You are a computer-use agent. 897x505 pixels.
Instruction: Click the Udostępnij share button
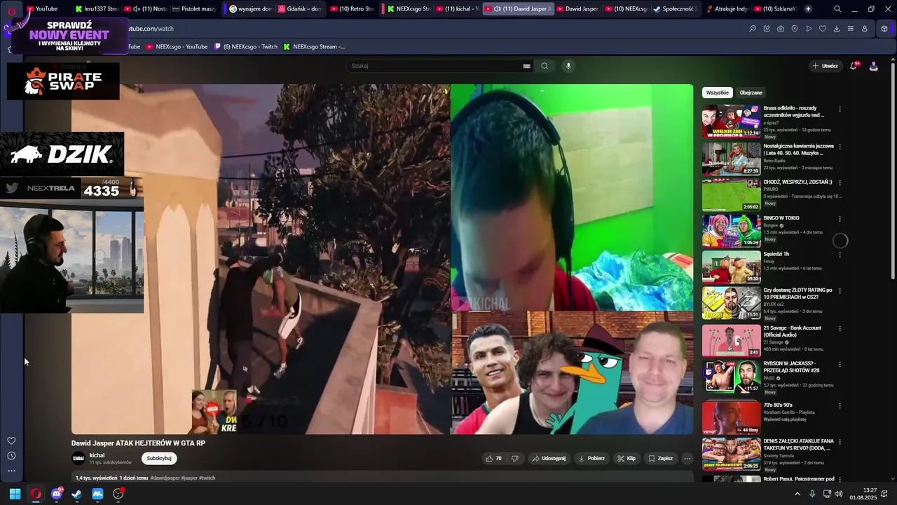point(549,459)
